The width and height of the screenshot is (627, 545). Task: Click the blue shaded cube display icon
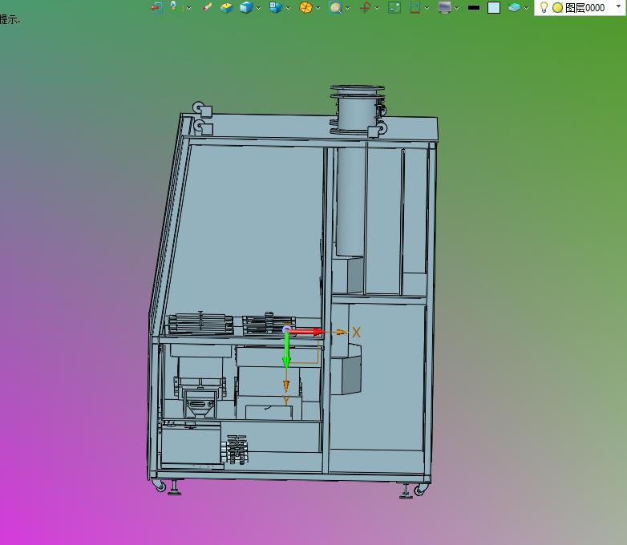coord(246,7)
